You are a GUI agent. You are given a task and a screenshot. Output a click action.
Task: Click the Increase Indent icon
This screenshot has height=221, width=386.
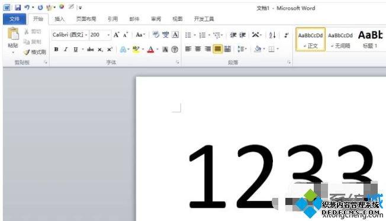[x=243, y=35]
